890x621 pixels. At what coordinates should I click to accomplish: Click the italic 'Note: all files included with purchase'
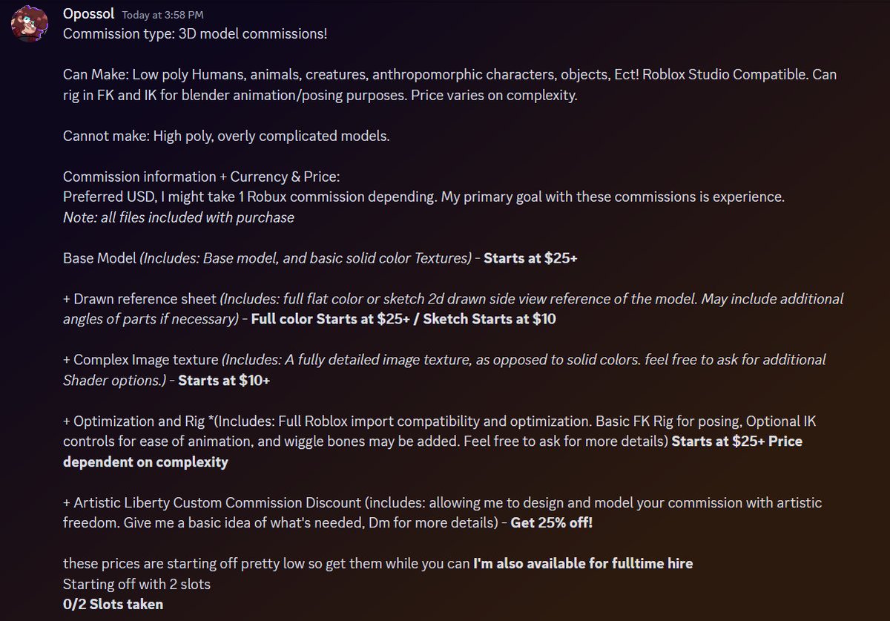(x=179, y=218)
